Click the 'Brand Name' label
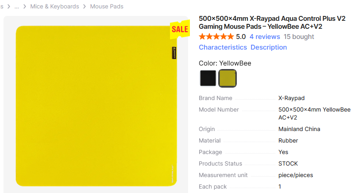Screen dimensions: 351x193 pos(216,98)
